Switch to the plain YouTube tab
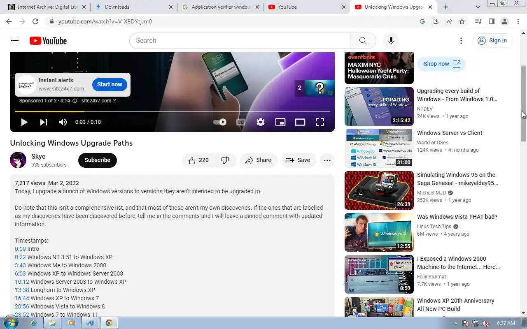The image size is (527, 329). pos(307,7)
